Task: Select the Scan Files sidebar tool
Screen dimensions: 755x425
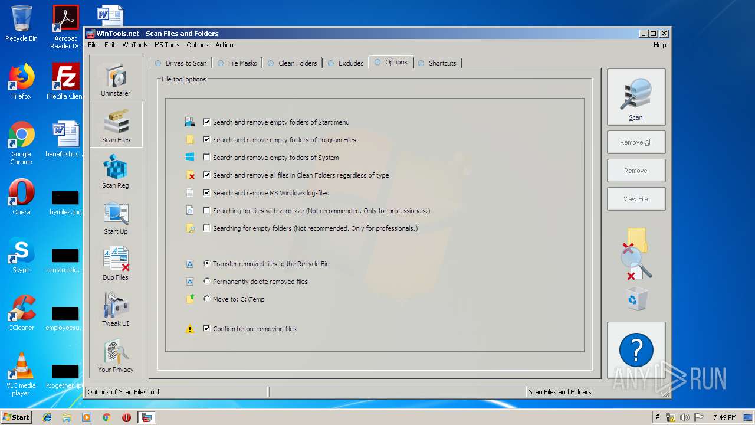Action: point(116,125)
